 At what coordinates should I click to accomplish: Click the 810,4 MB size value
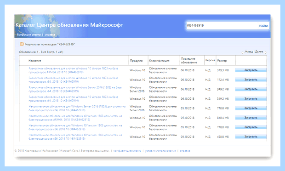[x=223, y=118]
